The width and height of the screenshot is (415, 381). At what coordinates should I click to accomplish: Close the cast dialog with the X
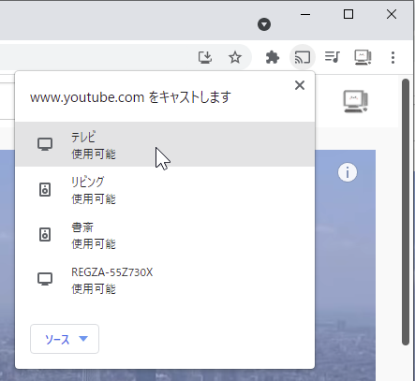[300, 85]
